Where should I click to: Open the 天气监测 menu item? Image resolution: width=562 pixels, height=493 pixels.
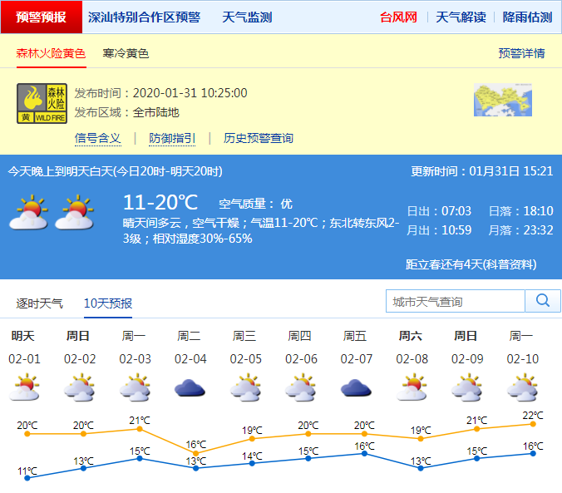click(x=247, y=17)
